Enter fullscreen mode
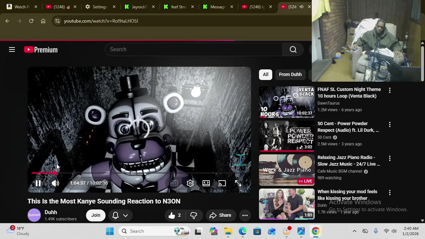This screenshot has height=239, width=425. [238, 183]
